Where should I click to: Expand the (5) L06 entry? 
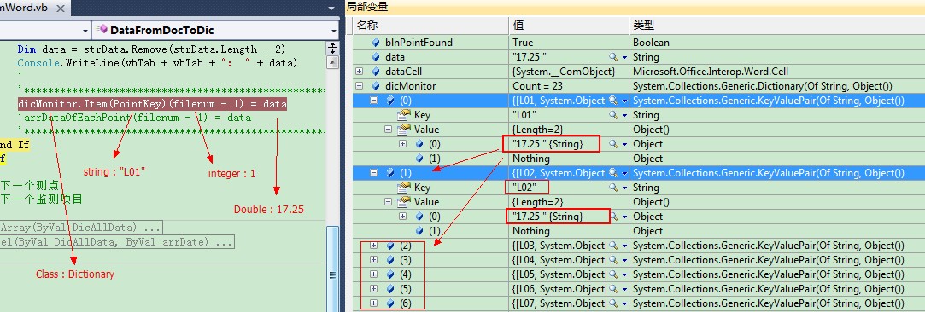pyautogui.click(x=373, y=288)
